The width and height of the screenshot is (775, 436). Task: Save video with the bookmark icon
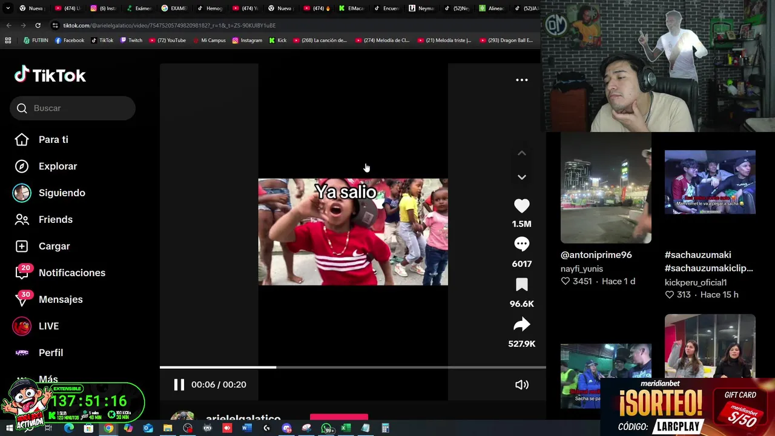tap(521, 285)
